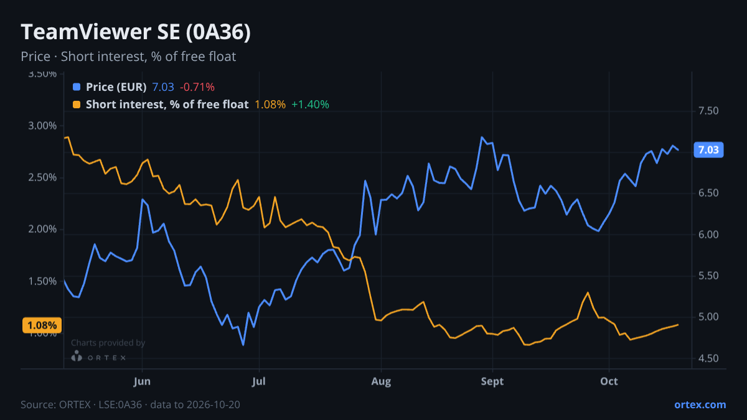
Task: Open the ortex.com link
Action: point(700,404)
